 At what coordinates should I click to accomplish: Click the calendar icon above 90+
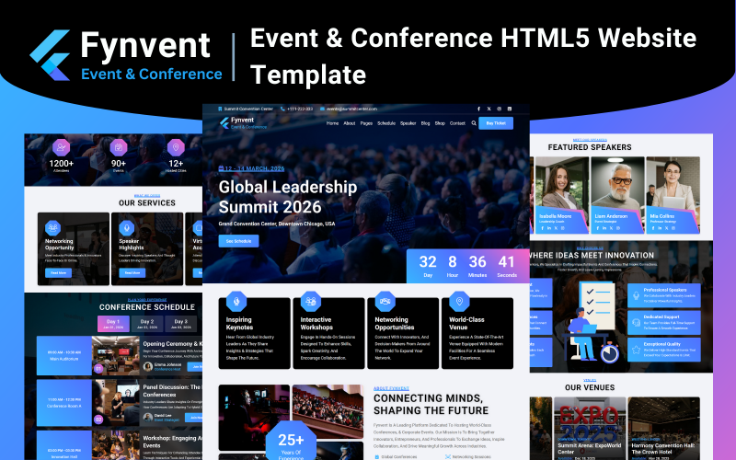[119, 147]
